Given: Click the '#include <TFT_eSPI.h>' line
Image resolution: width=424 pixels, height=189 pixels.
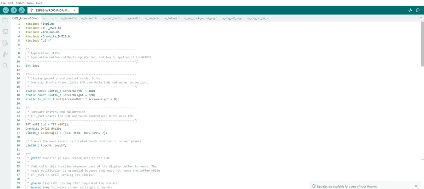Looking at the screenshot, I should [x=43, y=28].
